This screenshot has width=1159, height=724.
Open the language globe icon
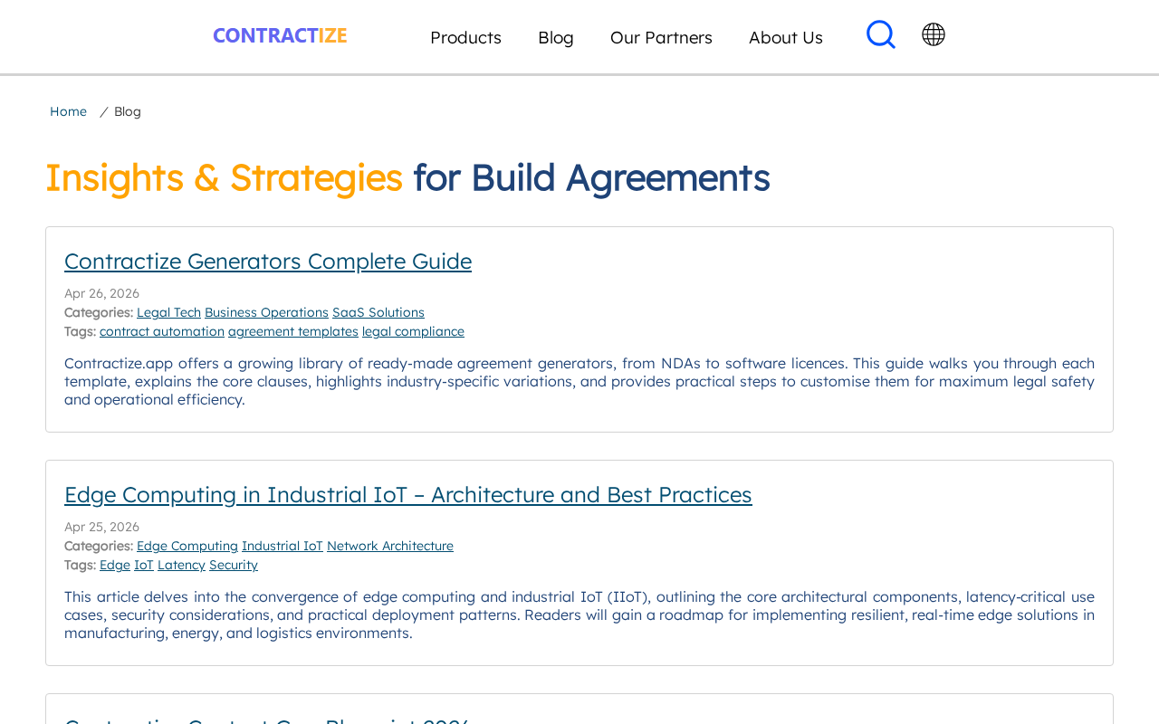pyautogui.click(x=934, y=34)
